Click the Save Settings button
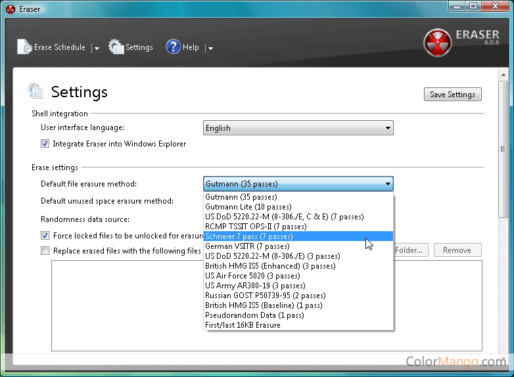 452,95
